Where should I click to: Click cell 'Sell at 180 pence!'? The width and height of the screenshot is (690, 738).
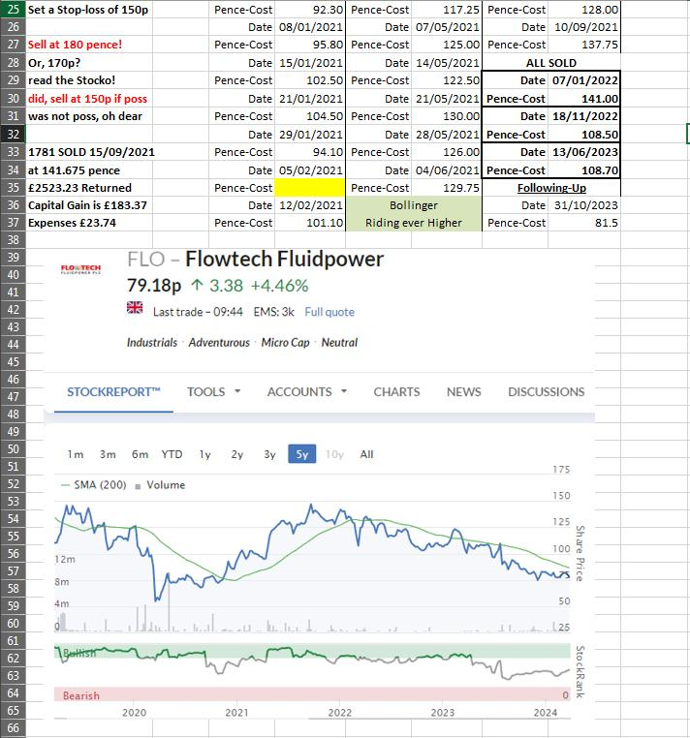89,45
